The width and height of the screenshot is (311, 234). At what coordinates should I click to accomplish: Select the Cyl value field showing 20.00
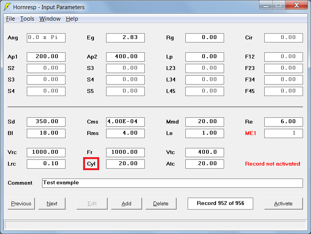[125, 164]
